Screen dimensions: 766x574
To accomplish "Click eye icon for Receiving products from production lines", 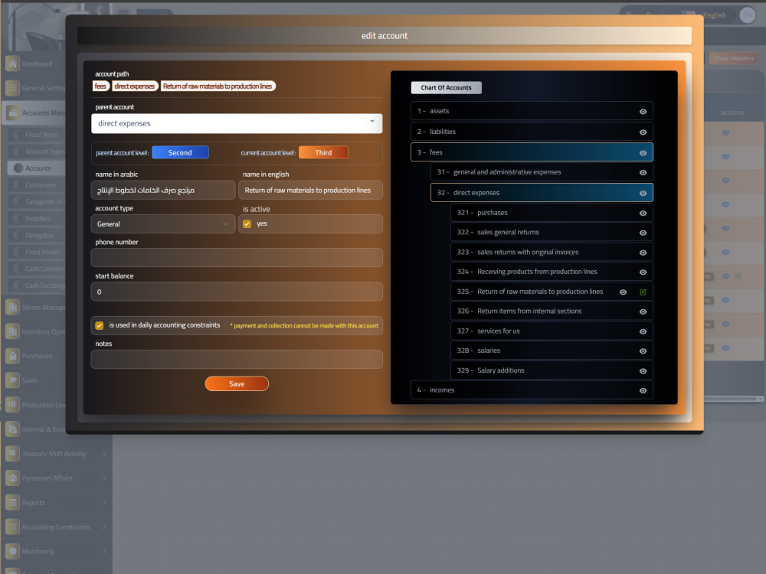I will pyautogui.click(x=643, y=272).
